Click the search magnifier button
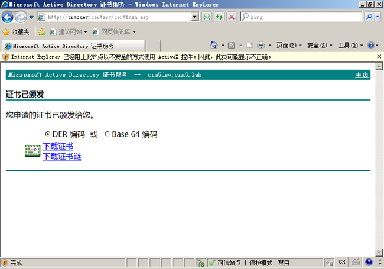This screenshot has height=269, width=384. 369,17
